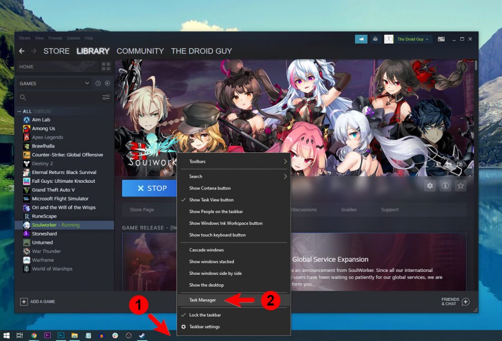The height and width of the screenshot is (341, 502).
Task: Expand the Toolbars submenu
Action: click(234, 162)
